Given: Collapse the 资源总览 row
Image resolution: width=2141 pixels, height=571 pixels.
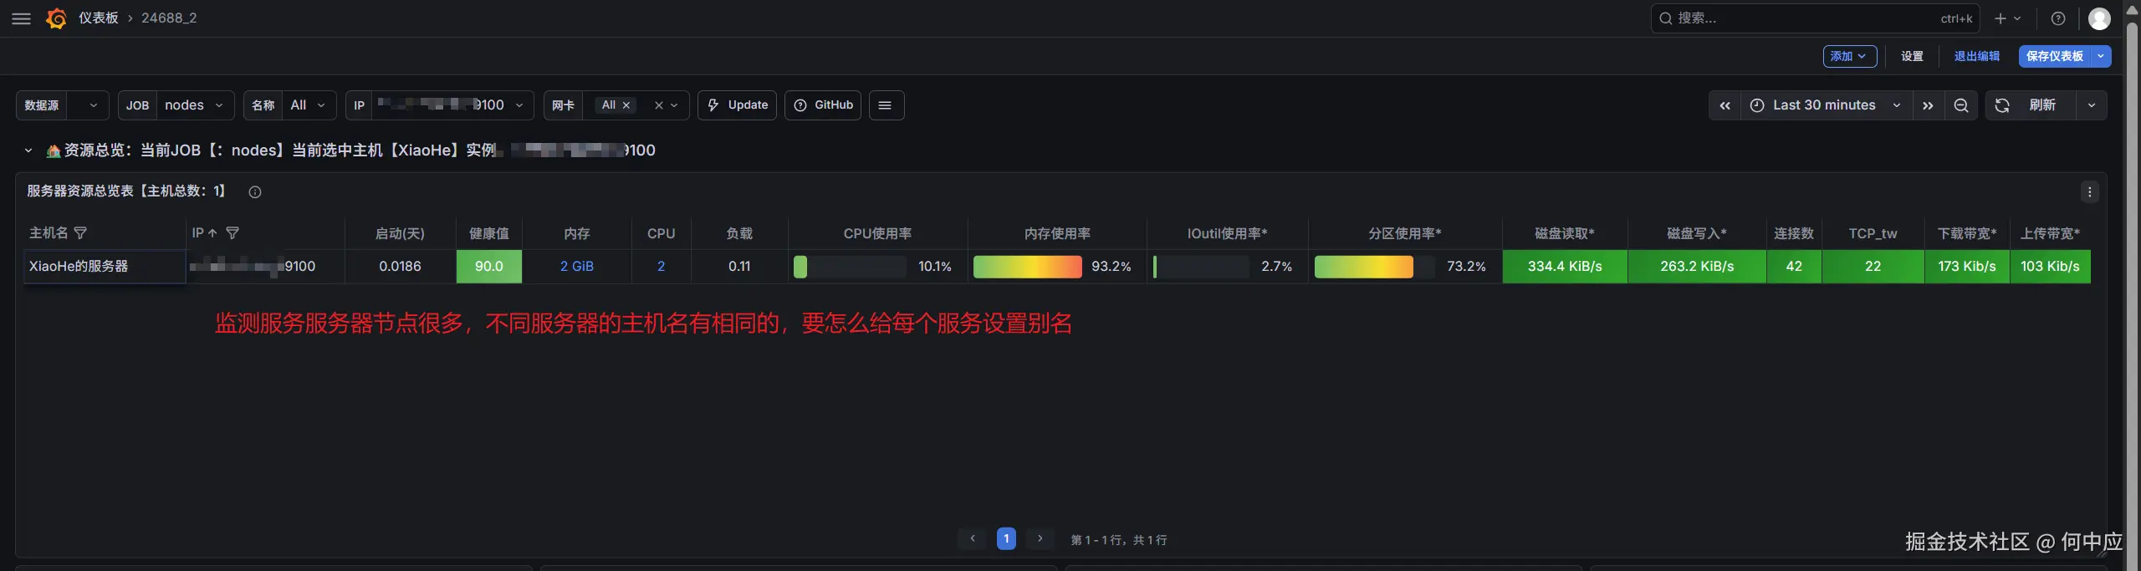Looking at the screenshot, I should [x=28, y=150].
